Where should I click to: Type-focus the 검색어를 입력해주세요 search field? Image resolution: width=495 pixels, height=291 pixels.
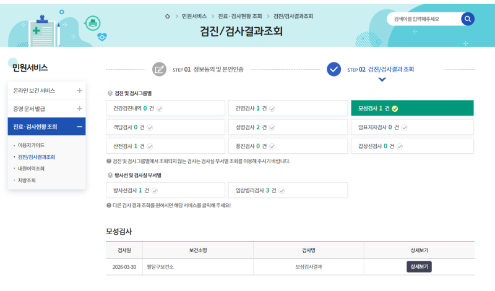pyautogui.click(x=424, y=19)
